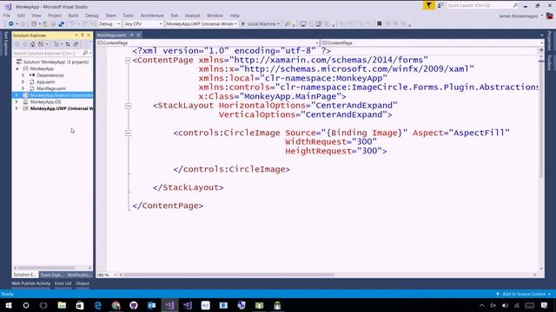Collapse the MonkeyApp project node
Image resolution: width=556 pixels, height=312 pixels.
point(17,68)
